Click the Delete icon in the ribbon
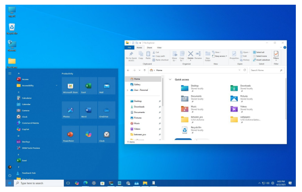The height and width of the screenshot is (192, 302). [x=190, y=54]
